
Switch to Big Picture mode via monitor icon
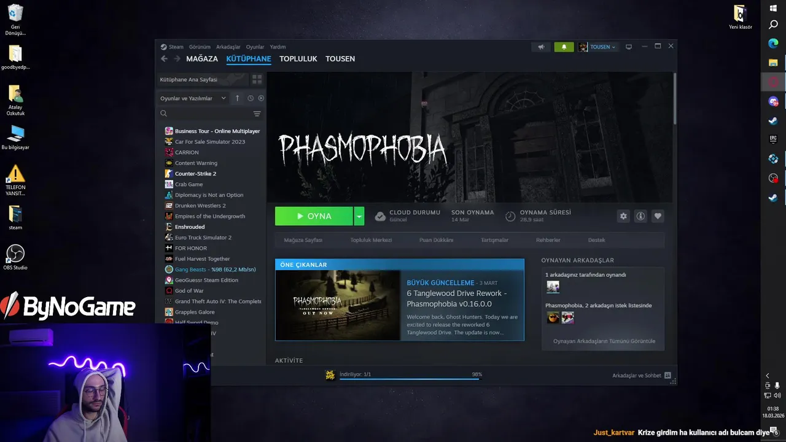(x=628, y=47)
